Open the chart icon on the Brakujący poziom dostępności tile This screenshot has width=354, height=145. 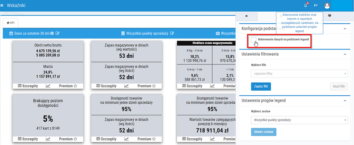pos(48,139)
